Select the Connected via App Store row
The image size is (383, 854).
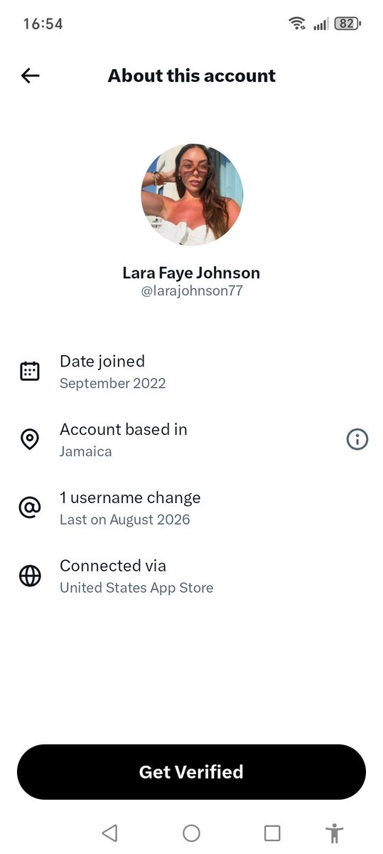click(x=191, y=576)
